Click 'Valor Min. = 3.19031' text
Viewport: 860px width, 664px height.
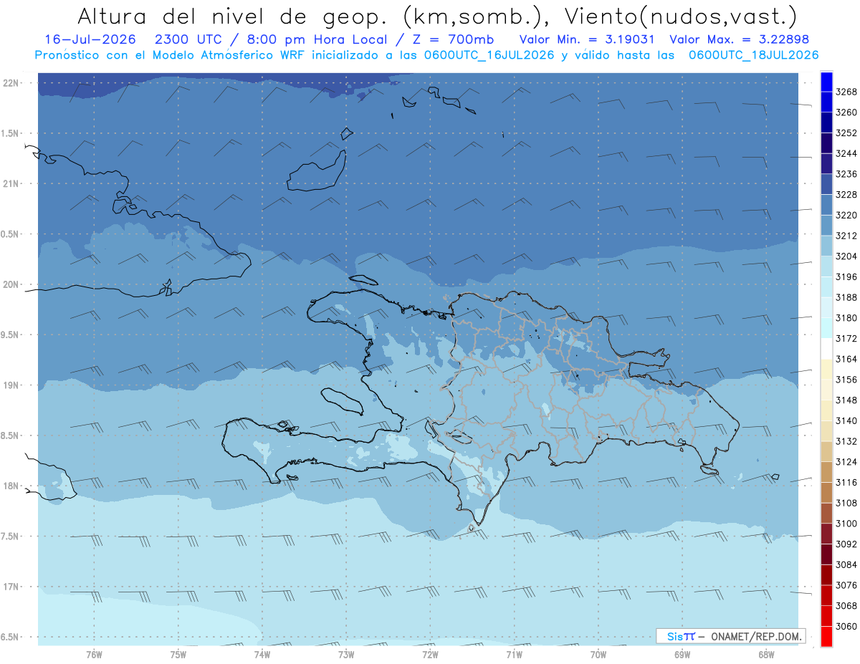[586, 39]
